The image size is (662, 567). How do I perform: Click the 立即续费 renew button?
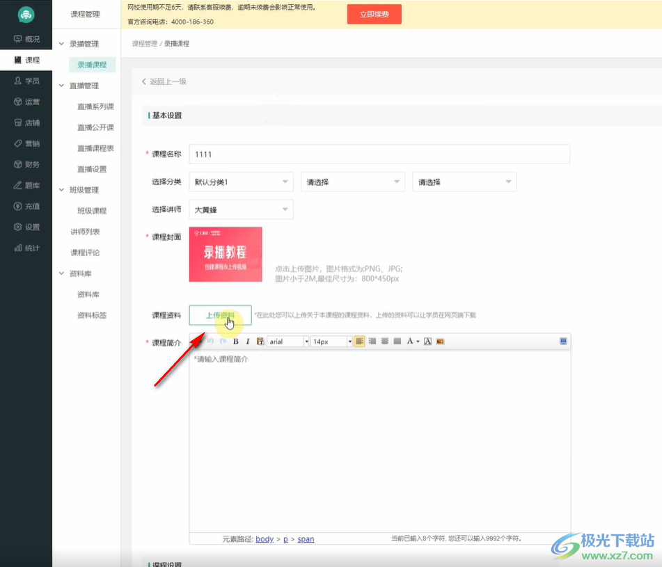pyautogui.click(x=374, y=14)
